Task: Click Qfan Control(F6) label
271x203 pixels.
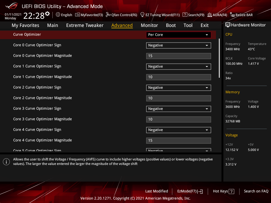Action: [x=124, y=15]
